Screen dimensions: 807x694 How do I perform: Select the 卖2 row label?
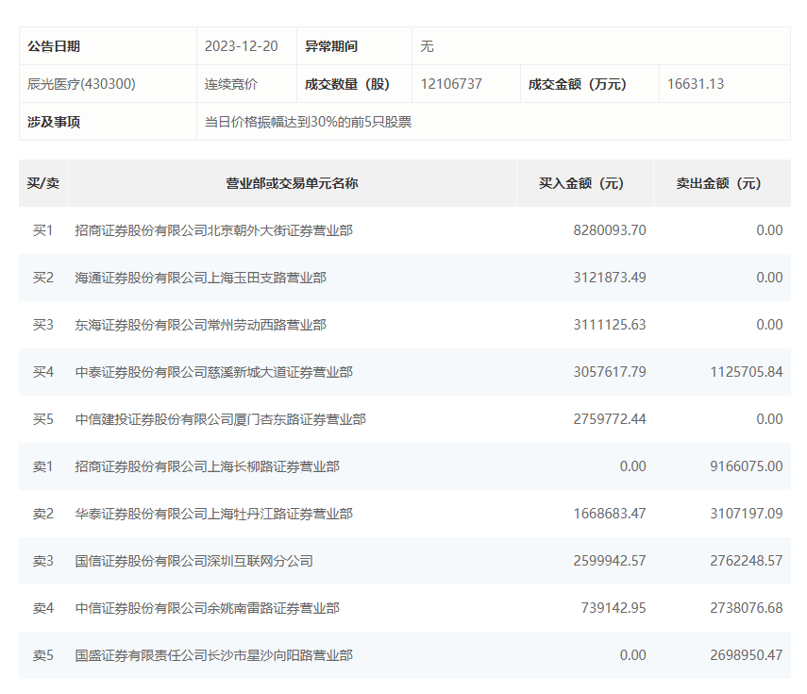[42, 514]
